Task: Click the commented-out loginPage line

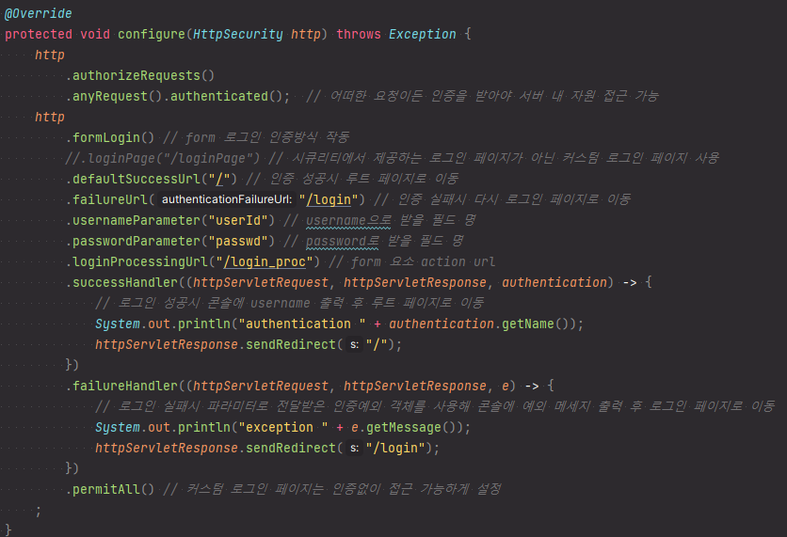Action: click(392, 158)
